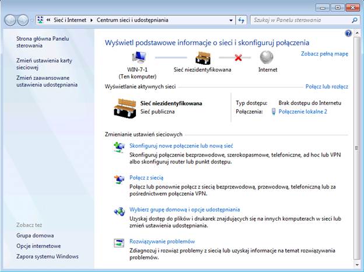Viewport: 364px width, 272px height.
Task: Open the address bar history dropdown arrow
Action: [x=230, y=20]
